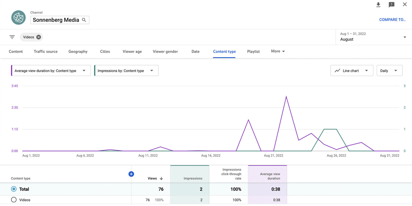Click the search magnifier in channel field

coord(84,20)
